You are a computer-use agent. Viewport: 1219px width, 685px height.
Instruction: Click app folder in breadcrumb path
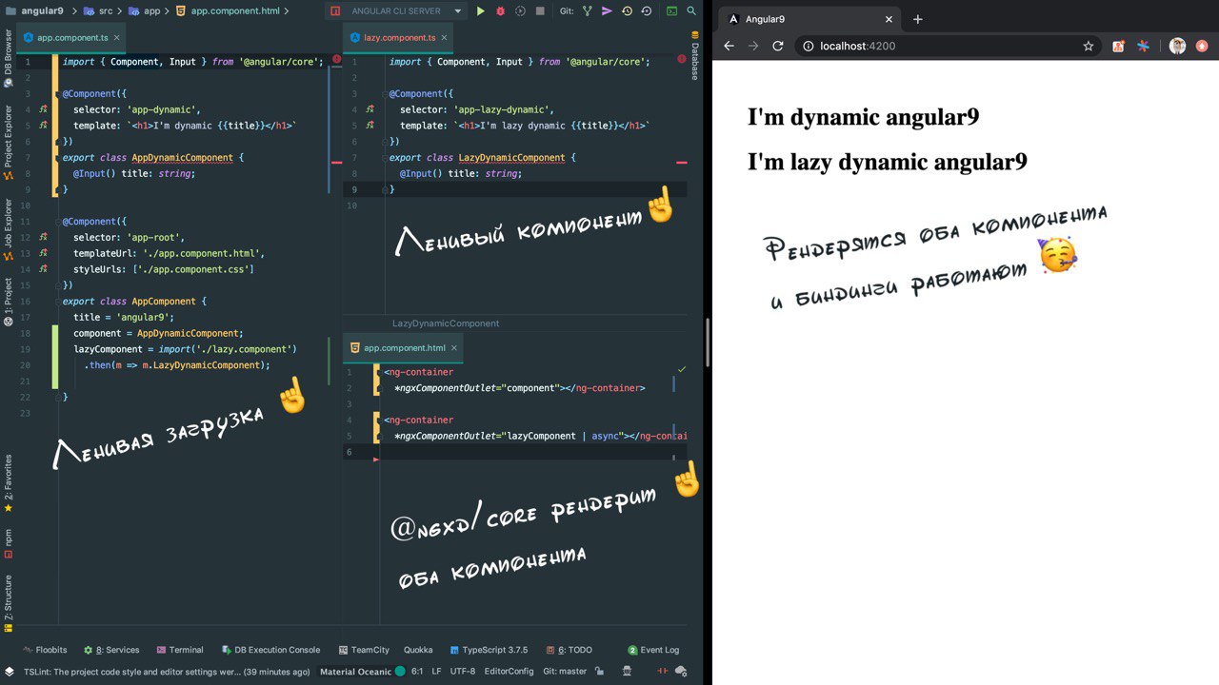click(144, 11)
